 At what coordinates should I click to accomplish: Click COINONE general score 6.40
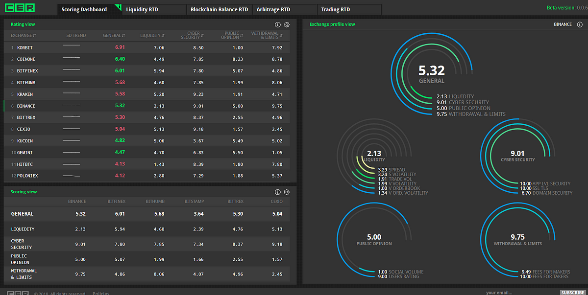coord(120,59)
